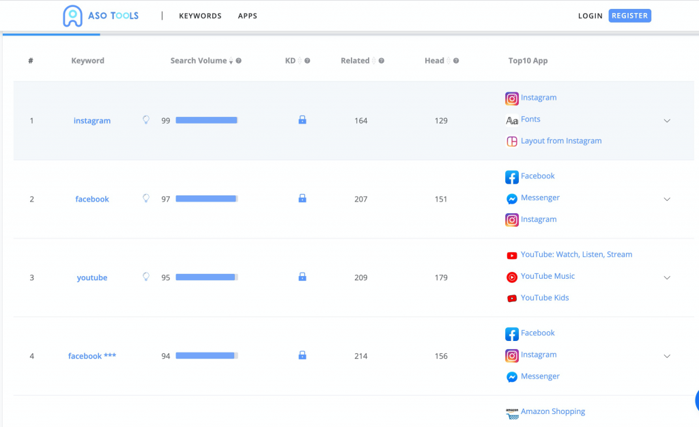Viewport: 699px width, 427px height.
Task: Expand the instagram row's app list
Action: point(667,121)
